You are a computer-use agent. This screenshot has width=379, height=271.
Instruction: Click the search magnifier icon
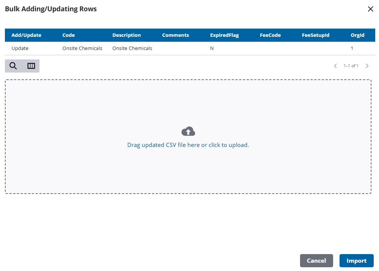(x=13, y=66)
